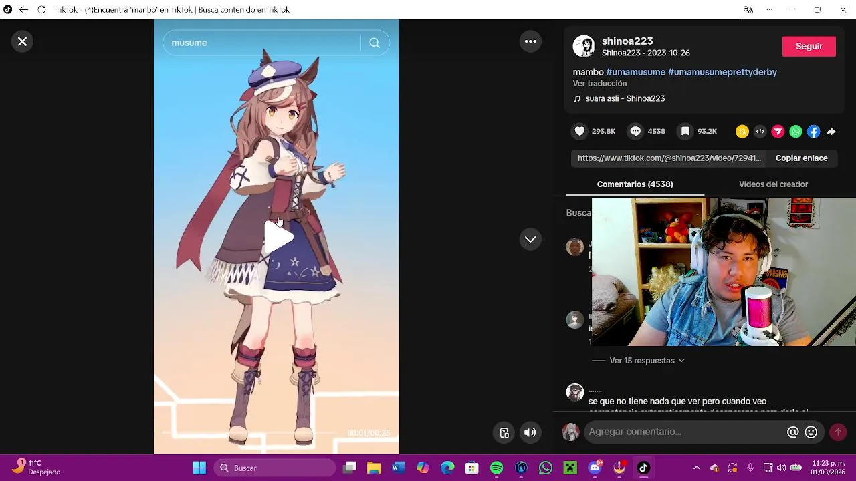Open File Explorer from the taskbar

[x=374, y=468]
